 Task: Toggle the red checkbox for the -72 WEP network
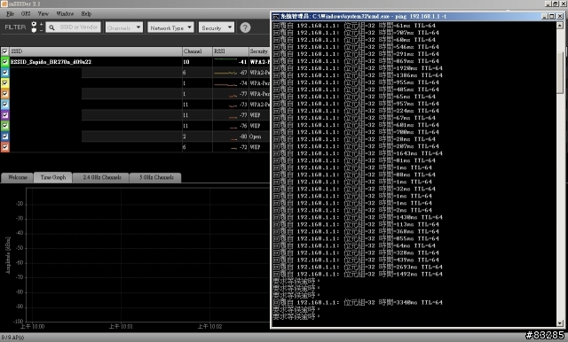(x=5, y=147)
